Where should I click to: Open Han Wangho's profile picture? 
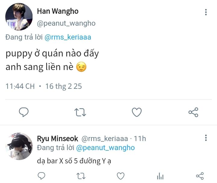(x=19, y=17)
